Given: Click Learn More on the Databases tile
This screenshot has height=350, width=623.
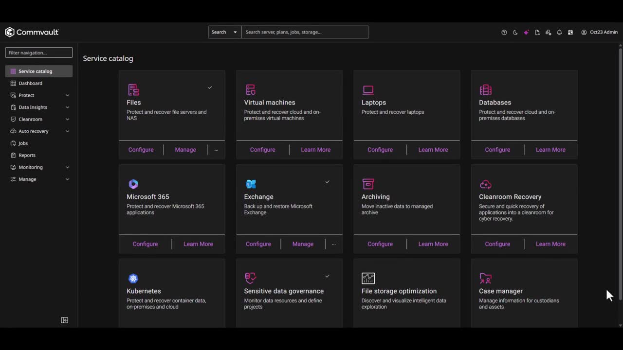Looking at the screenshot, I should tap(550, 150).
